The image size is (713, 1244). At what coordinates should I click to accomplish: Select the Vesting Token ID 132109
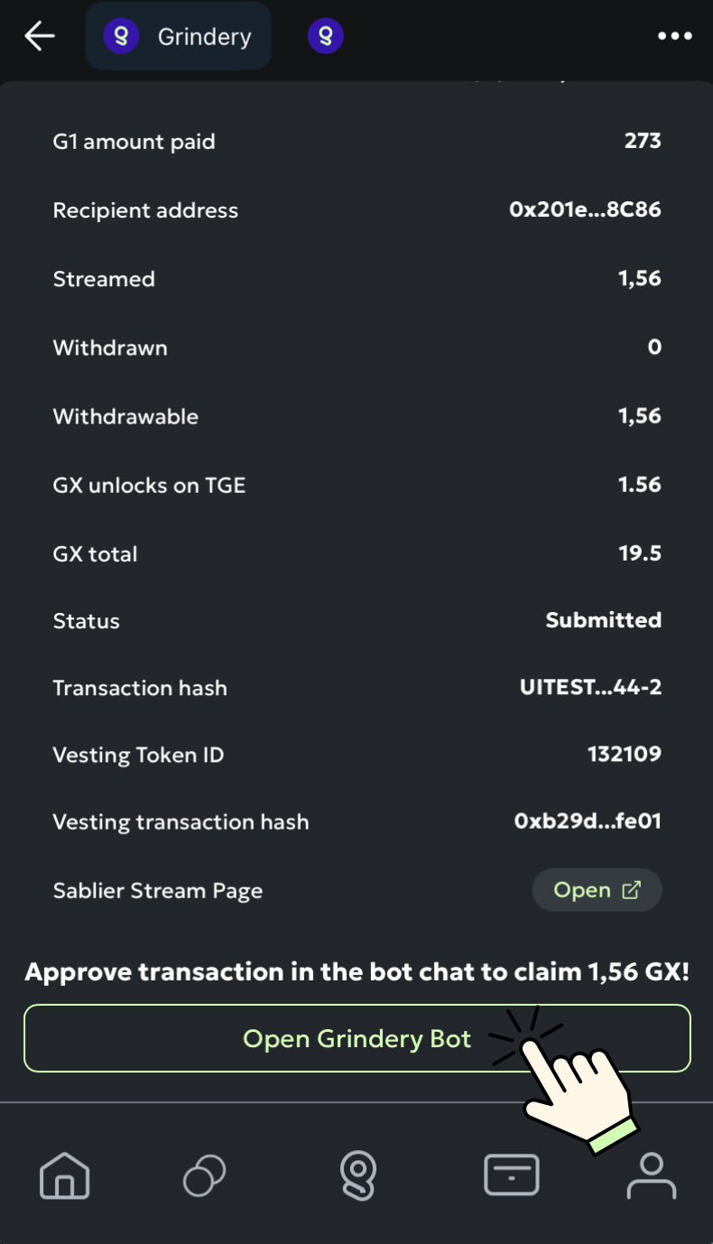pyautogui.click(x=625, y=755)
